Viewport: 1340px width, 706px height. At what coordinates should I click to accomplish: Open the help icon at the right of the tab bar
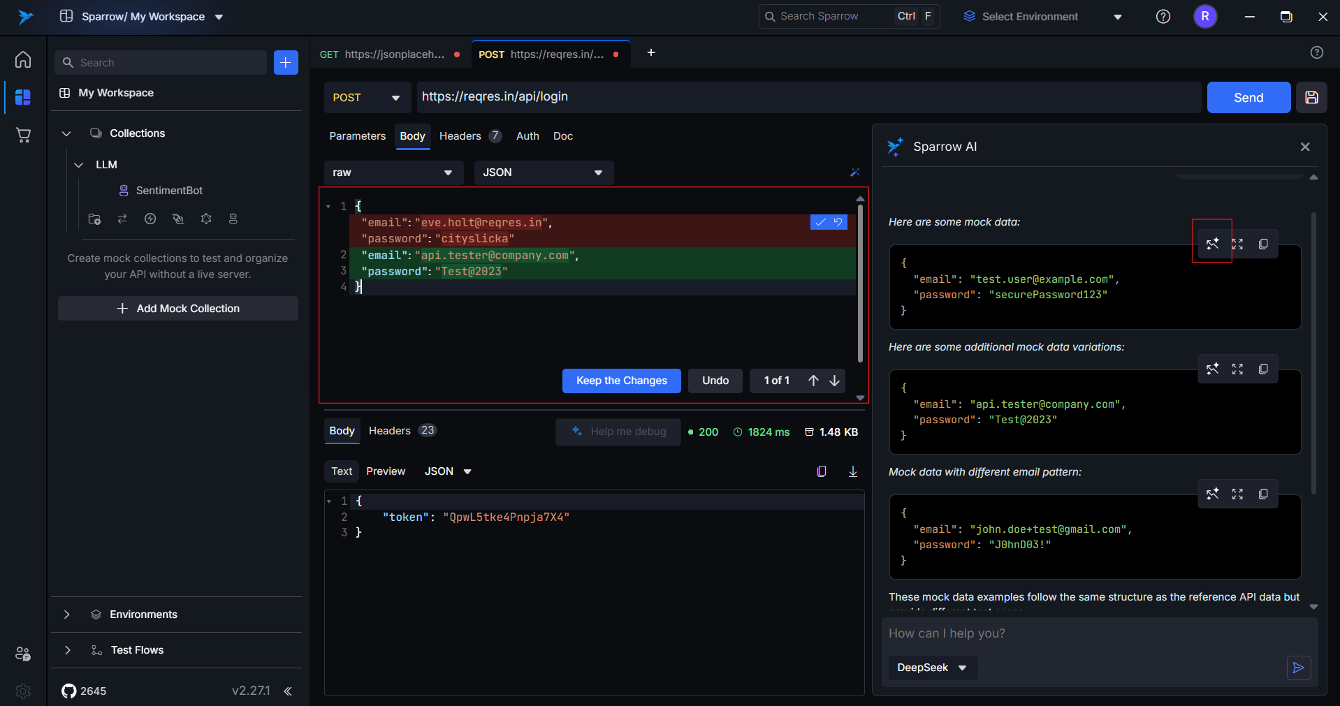click(x=1317, y=52)
